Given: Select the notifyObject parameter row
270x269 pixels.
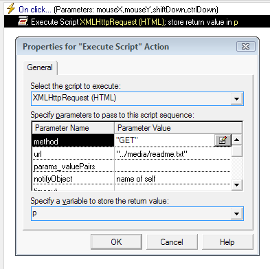Looking at the screenshot, I should [132, 178].
